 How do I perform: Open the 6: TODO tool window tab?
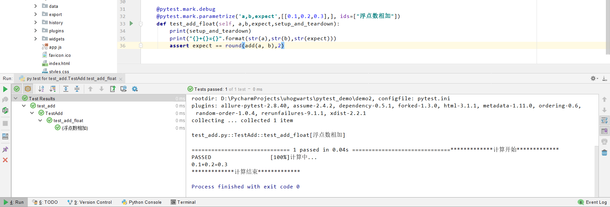[45, 202]
